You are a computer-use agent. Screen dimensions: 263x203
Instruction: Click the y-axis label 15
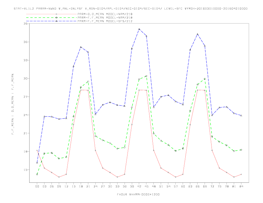(25, 170)
